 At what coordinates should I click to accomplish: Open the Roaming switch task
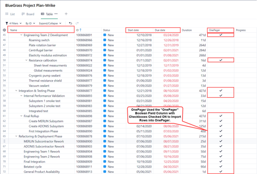[x=39, y=40]
